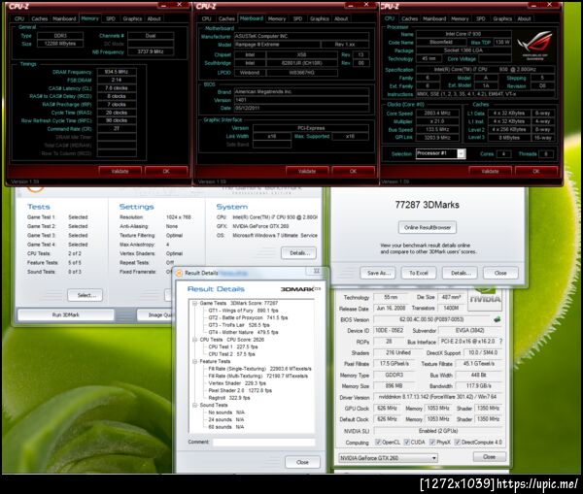The image size is (583, 494).
Task: Click Validate in the processor CPU-Z window
Action: coord(490,171)
